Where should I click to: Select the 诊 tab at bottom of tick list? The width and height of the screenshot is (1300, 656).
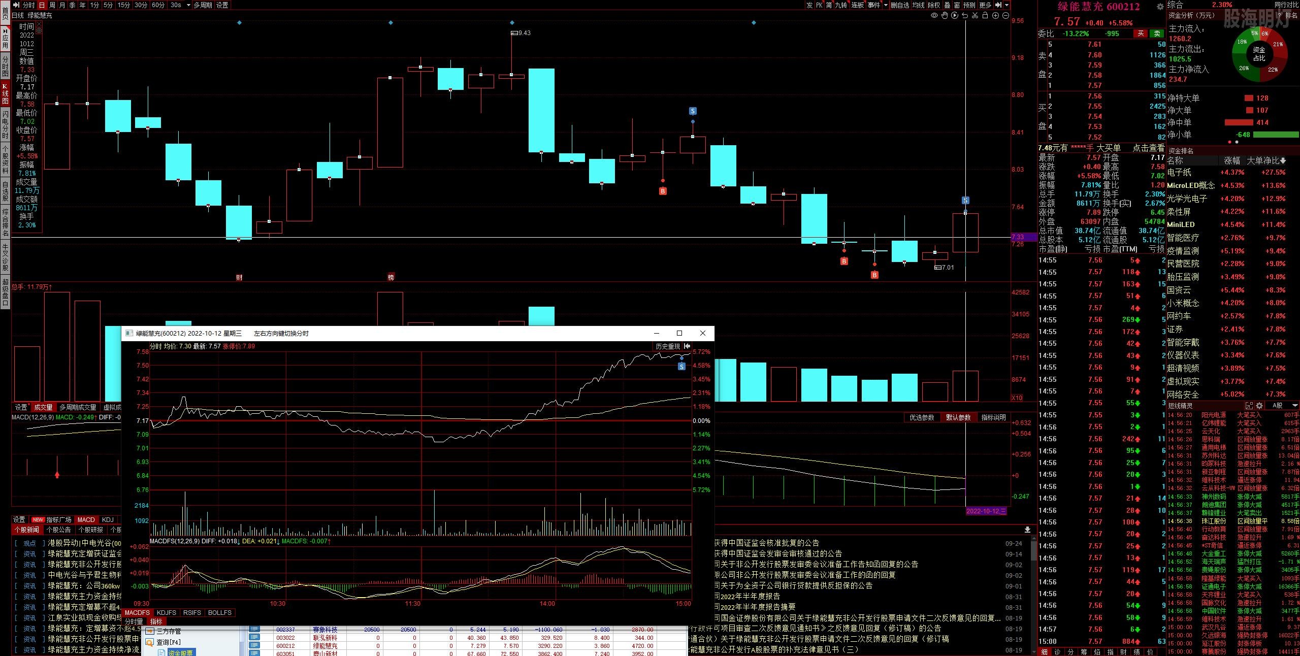[1057, 652]
